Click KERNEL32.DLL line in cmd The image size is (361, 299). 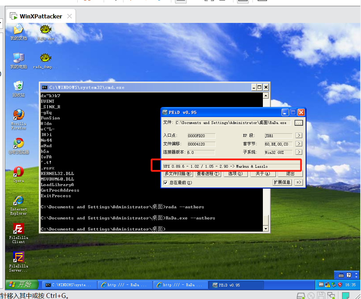tap(57, 173)
